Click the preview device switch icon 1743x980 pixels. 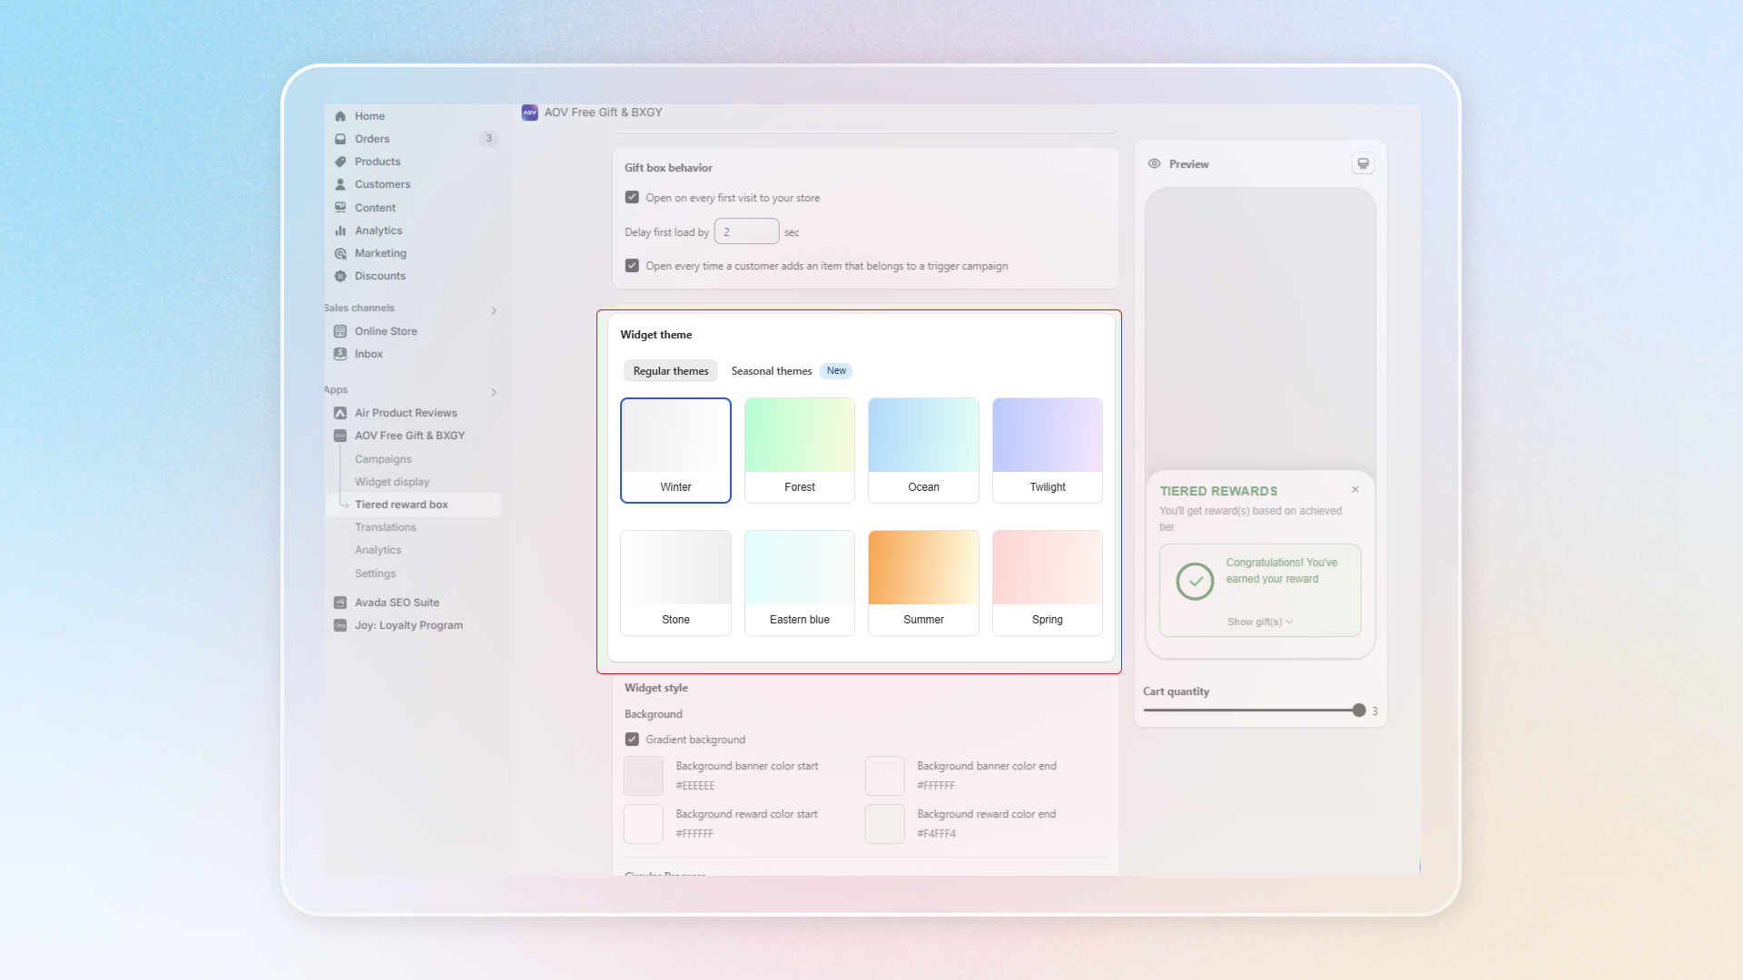[x=1363, y=163]
